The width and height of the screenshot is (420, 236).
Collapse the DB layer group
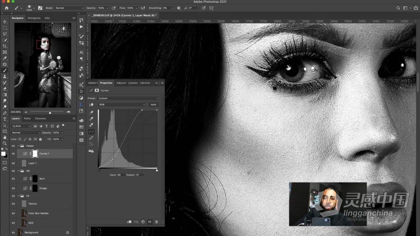[19, 171]
